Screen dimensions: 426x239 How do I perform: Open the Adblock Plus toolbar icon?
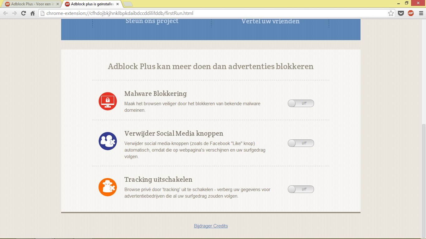click(411, 13)
